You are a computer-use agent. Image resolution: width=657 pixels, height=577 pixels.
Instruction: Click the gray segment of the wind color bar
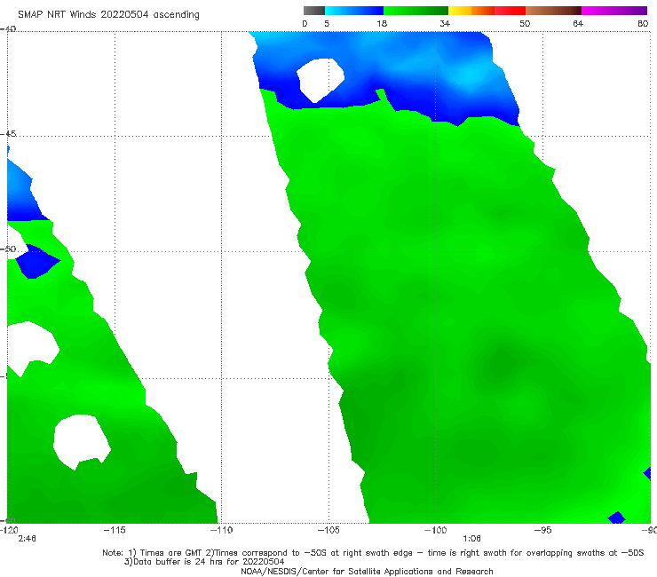coord(314,11)
